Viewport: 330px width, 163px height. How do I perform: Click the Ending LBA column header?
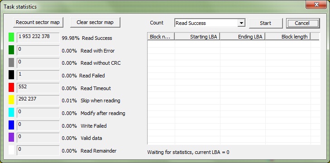pyautogui.click(x=243, y=36)
